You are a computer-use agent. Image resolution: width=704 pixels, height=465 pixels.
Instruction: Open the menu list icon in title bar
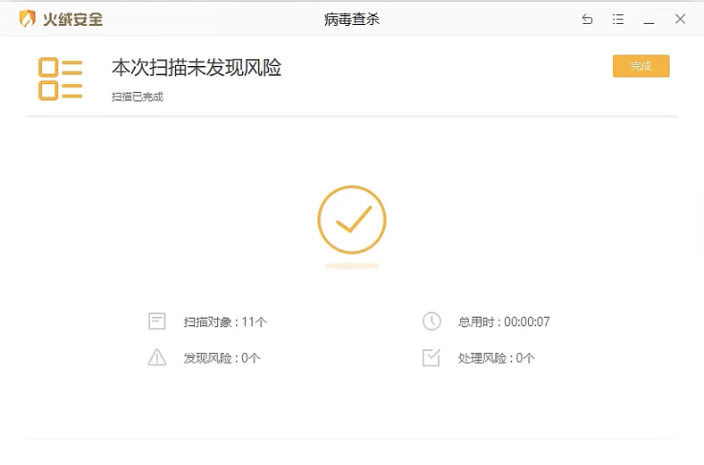point(618,19)
